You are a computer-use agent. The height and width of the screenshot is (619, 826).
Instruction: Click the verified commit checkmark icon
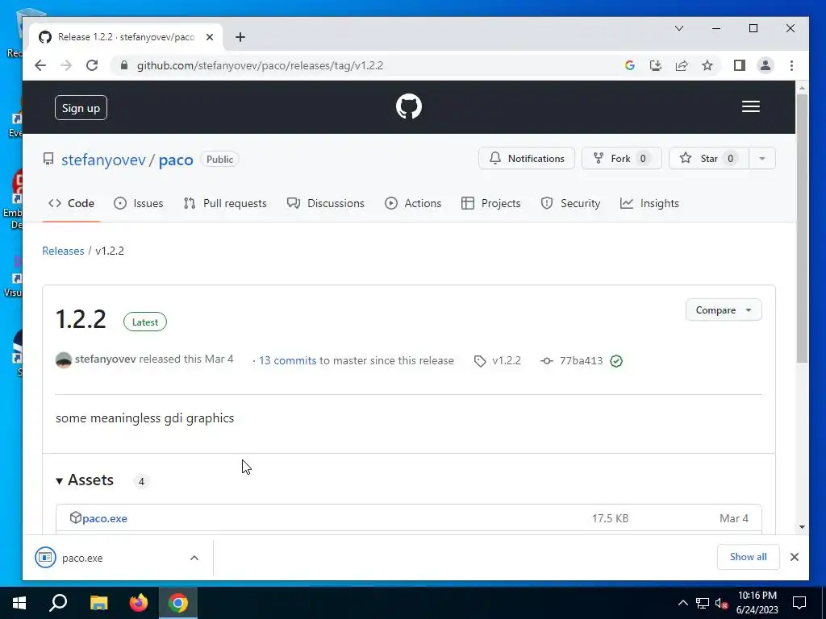click(616, 361)
